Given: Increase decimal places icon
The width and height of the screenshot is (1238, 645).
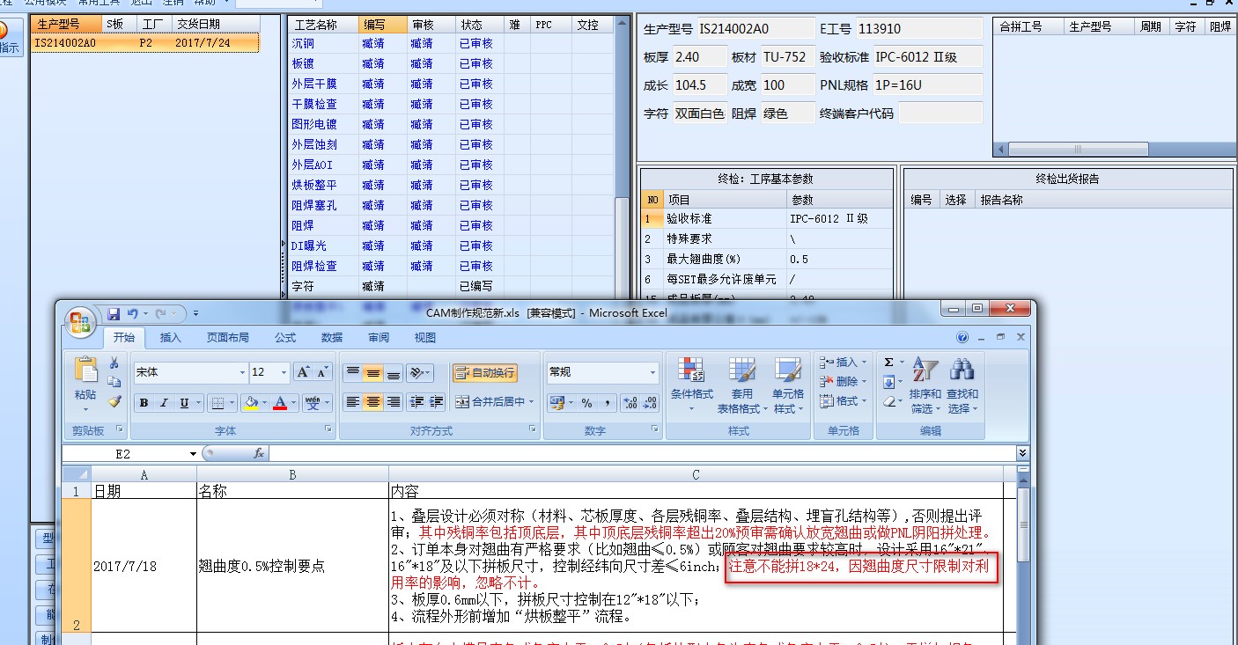Looking at the screenshot, I should pyautogui.click(x=630, y=403).
